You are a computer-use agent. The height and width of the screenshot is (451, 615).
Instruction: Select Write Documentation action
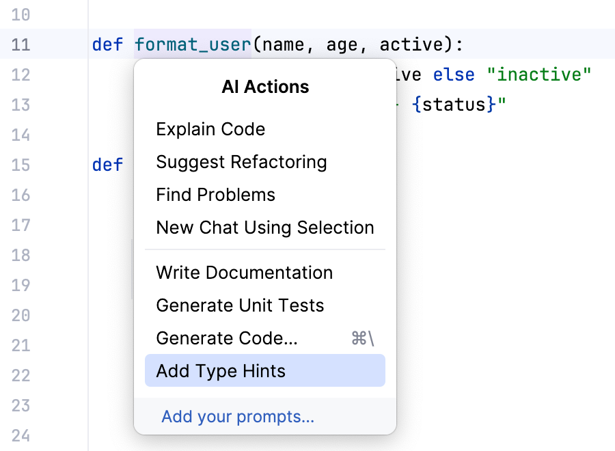coord(244,272)
